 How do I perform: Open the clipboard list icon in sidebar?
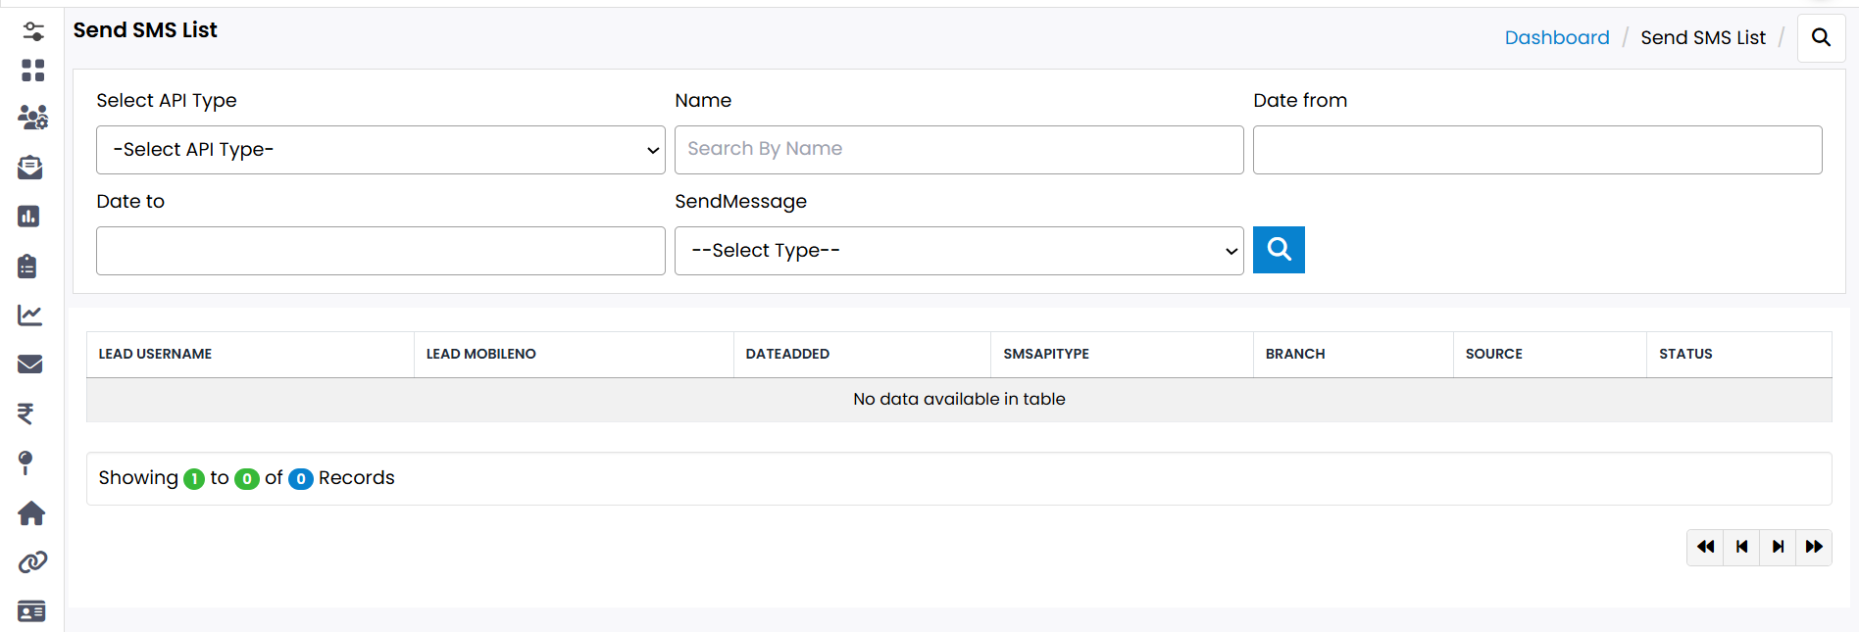(27, 266)
